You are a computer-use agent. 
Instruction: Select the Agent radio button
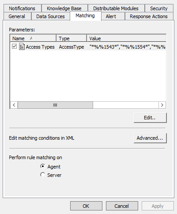(x=43, y=166)
